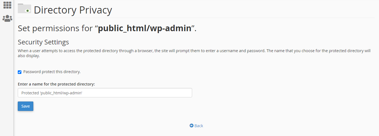Click 'Enter a name for the protected directory' label

pos(56,84)
